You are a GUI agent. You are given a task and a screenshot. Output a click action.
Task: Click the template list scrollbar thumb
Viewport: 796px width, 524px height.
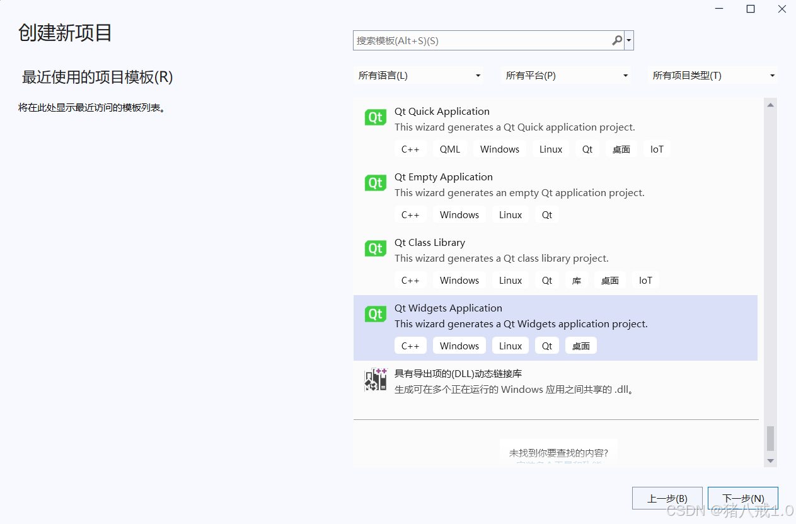tap(770, 439)
